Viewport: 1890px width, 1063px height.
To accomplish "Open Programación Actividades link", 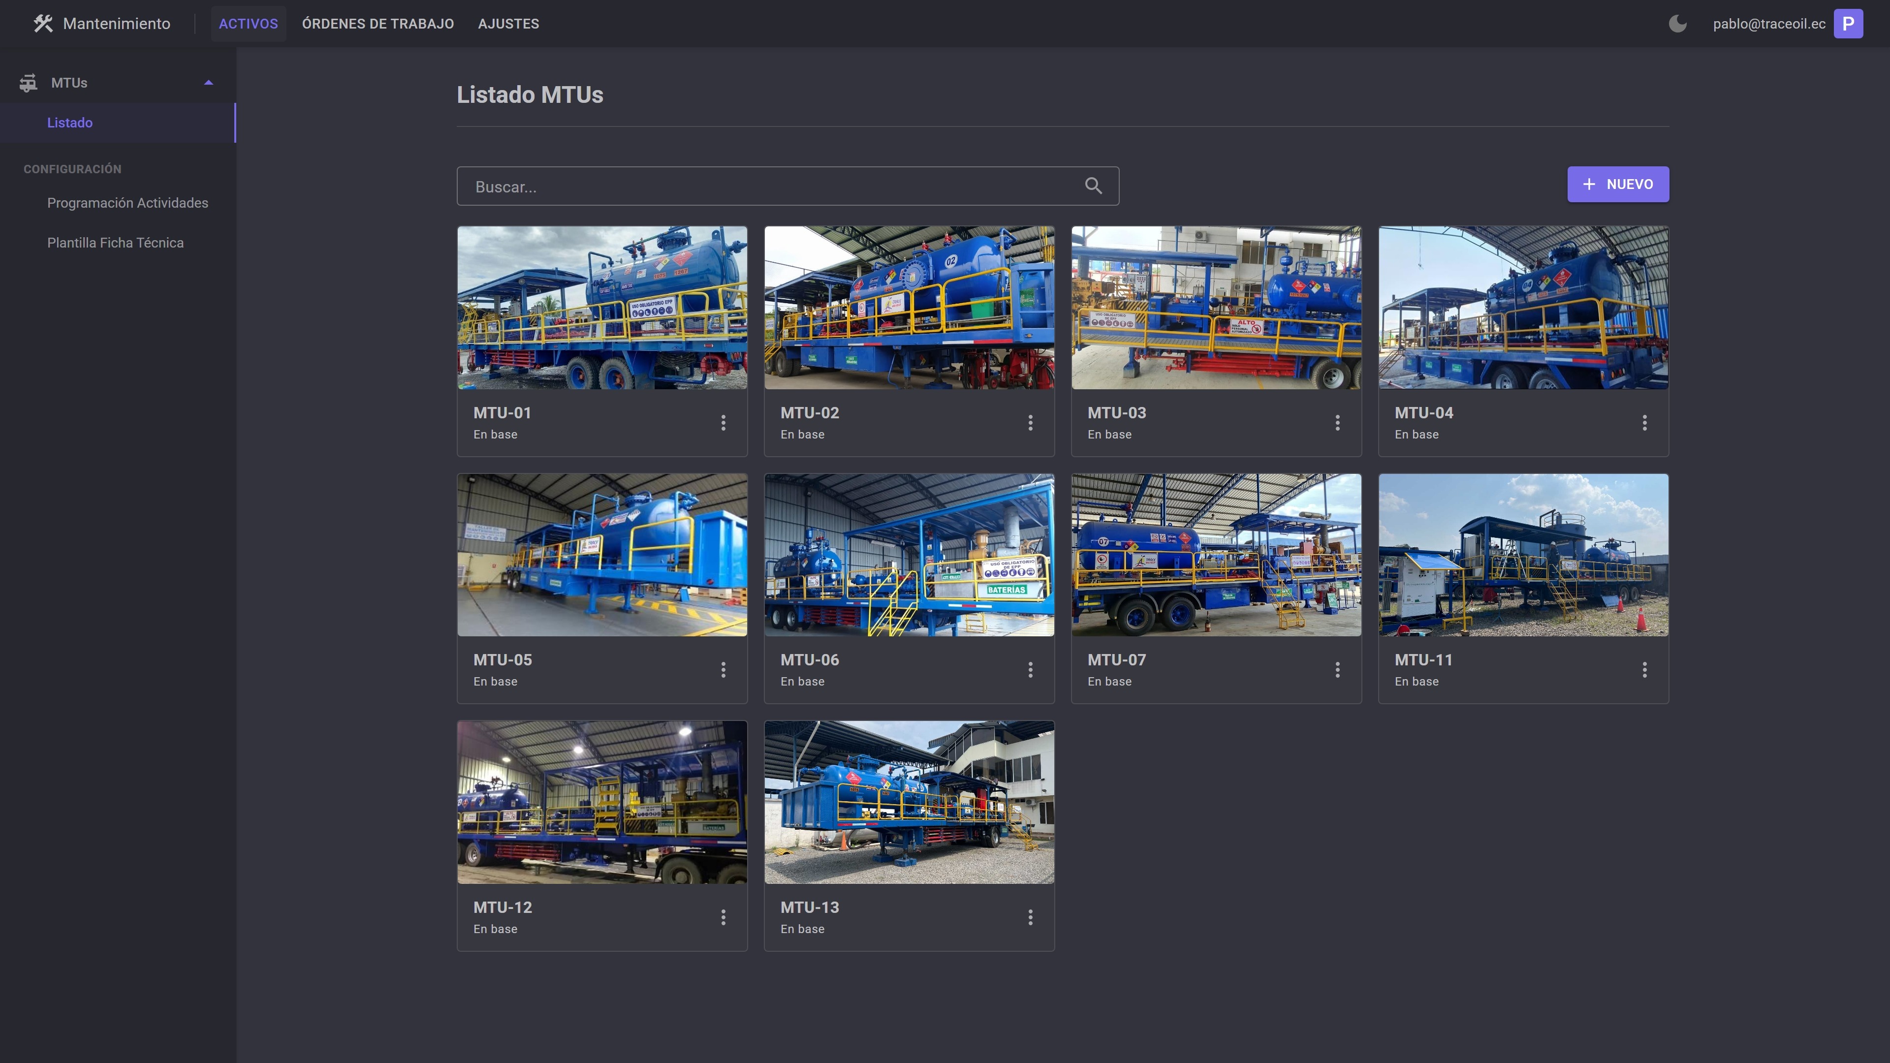I will point(127,202).
